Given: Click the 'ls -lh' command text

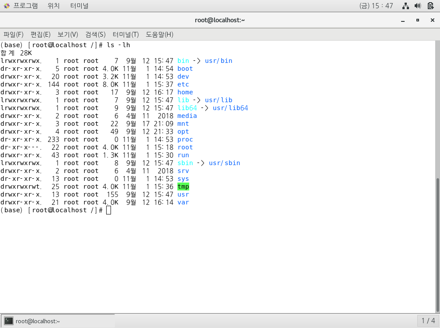Looking at the screenshot, I should tap(118, 45).
